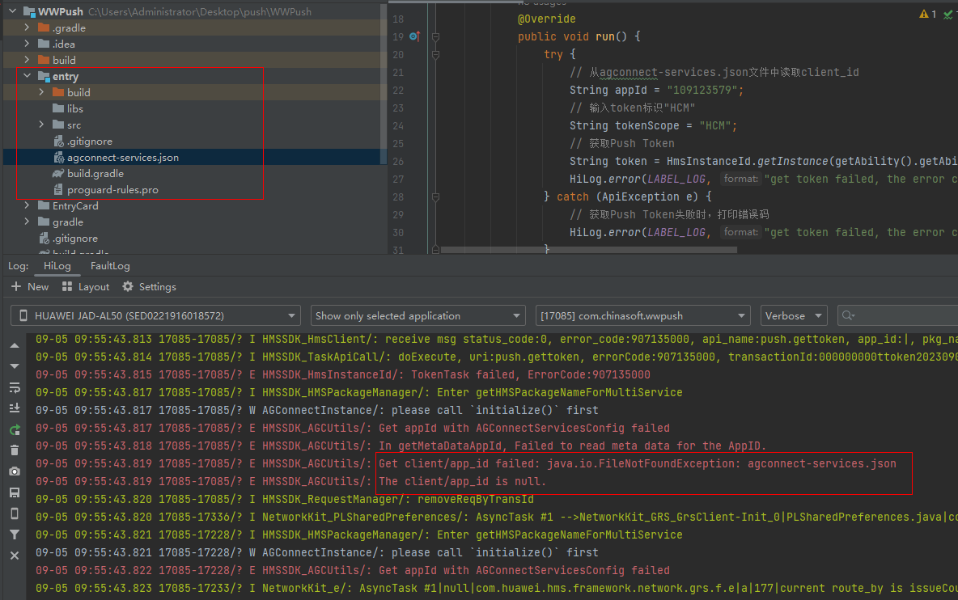
Task: Click the catch block fold marker on line 28
Action: [x=435, y=197]
